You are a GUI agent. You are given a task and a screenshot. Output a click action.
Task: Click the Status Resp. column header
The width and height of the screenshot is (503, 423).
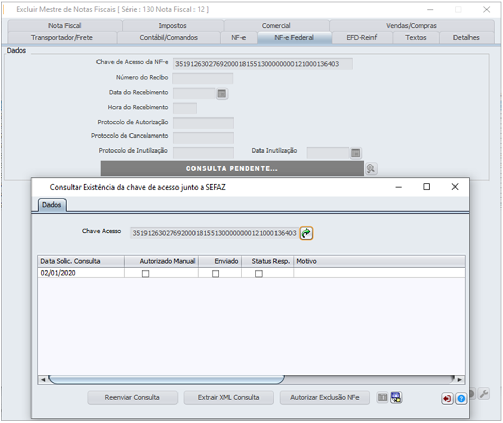click(268, 261)
